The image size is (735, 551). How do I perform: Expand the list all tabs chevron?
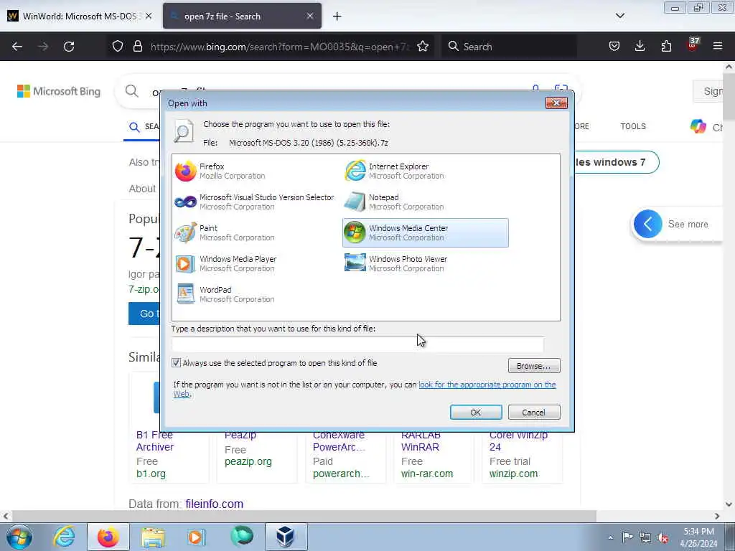[x=620, y=16]
